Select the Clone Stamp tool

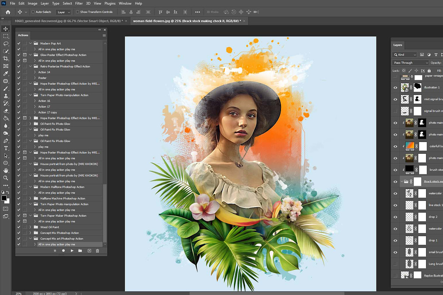point(6,96)
